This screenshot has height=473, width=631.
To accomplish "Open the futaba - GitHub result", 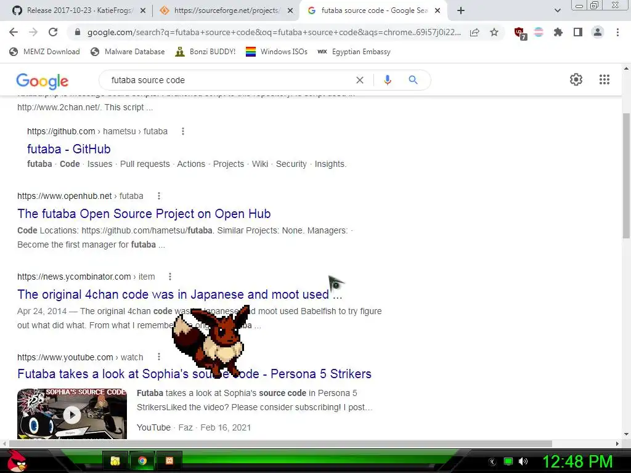I will 69,149.
